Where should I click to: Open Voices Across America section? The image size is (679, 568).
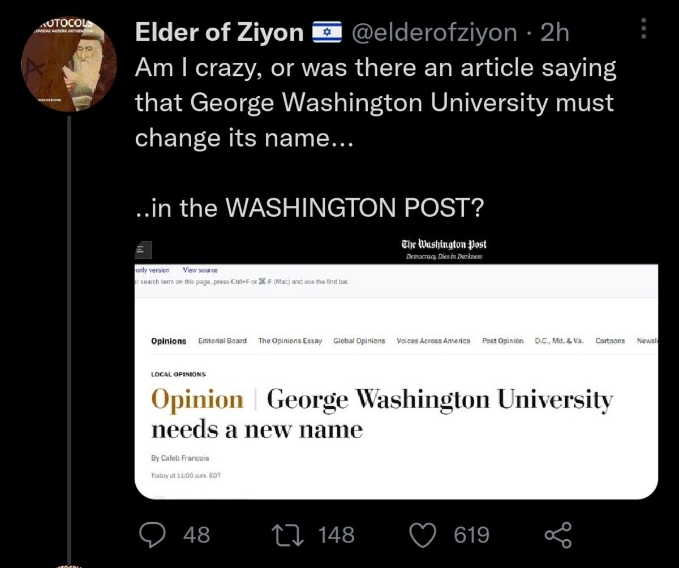tap(433, 341)
